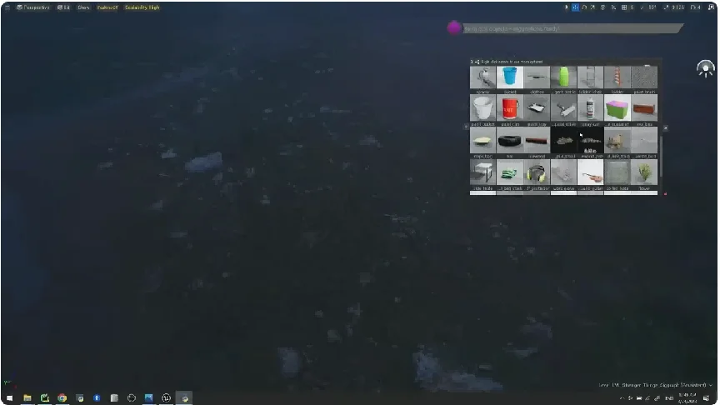Click the select mode arrow icon
Viewport: 720px width, 405px height.
coord(567,7)
